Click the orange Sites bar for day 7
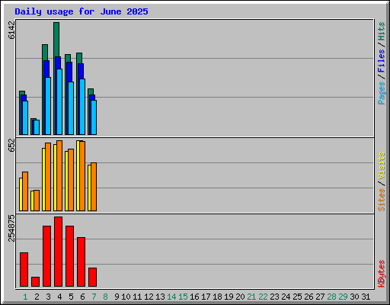Viewport: 390px width, 305px height. click(94, 187)
